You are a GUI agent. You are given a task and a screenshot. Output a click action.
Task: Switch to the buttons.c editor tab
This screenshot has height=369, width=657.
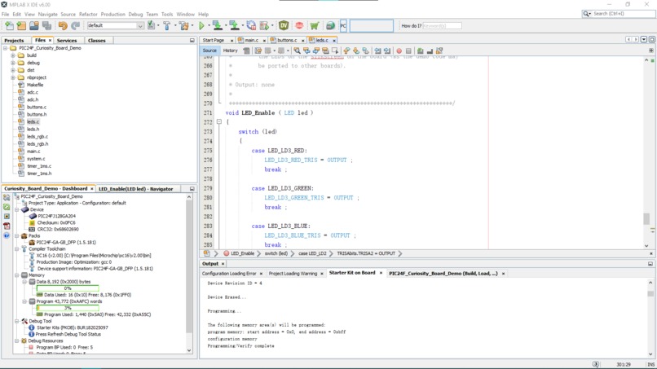pos(286,40)
